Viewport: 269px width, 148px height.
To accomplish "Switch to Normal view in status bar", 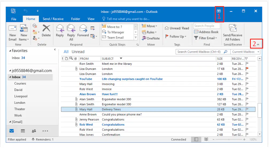I will pyautogui.click(x=196, y=139).
